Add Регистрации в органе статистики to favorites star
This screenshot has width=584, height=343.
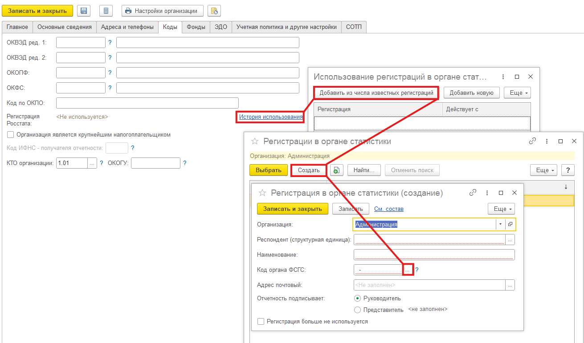255,141
